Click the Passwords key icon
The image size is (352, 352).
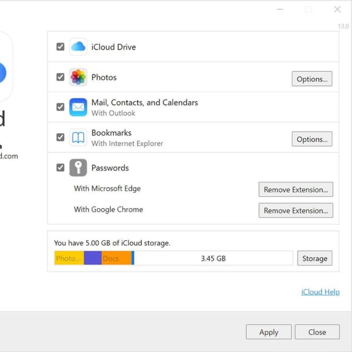click(x=78, y=167)
